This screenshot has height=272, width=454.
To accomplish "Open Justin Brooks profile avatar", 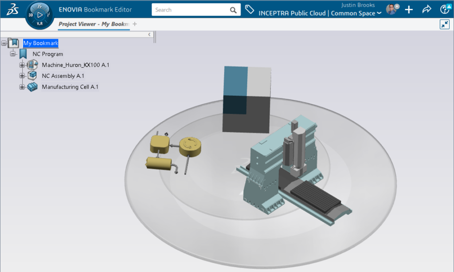I will 391,10.
